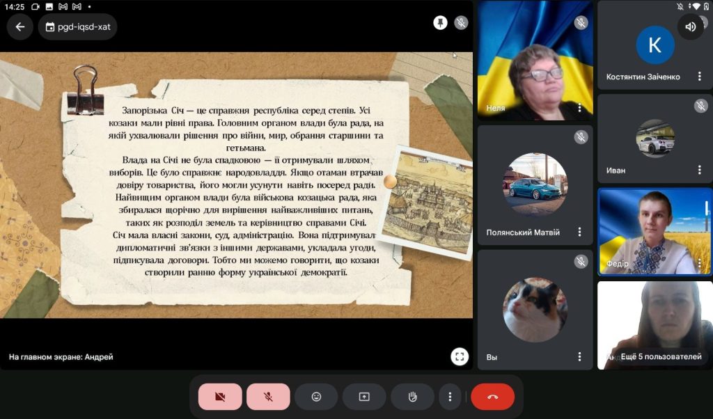Open options menu on your own tile
The width and height of the screenshot is (713, 419).
(579, 357)
